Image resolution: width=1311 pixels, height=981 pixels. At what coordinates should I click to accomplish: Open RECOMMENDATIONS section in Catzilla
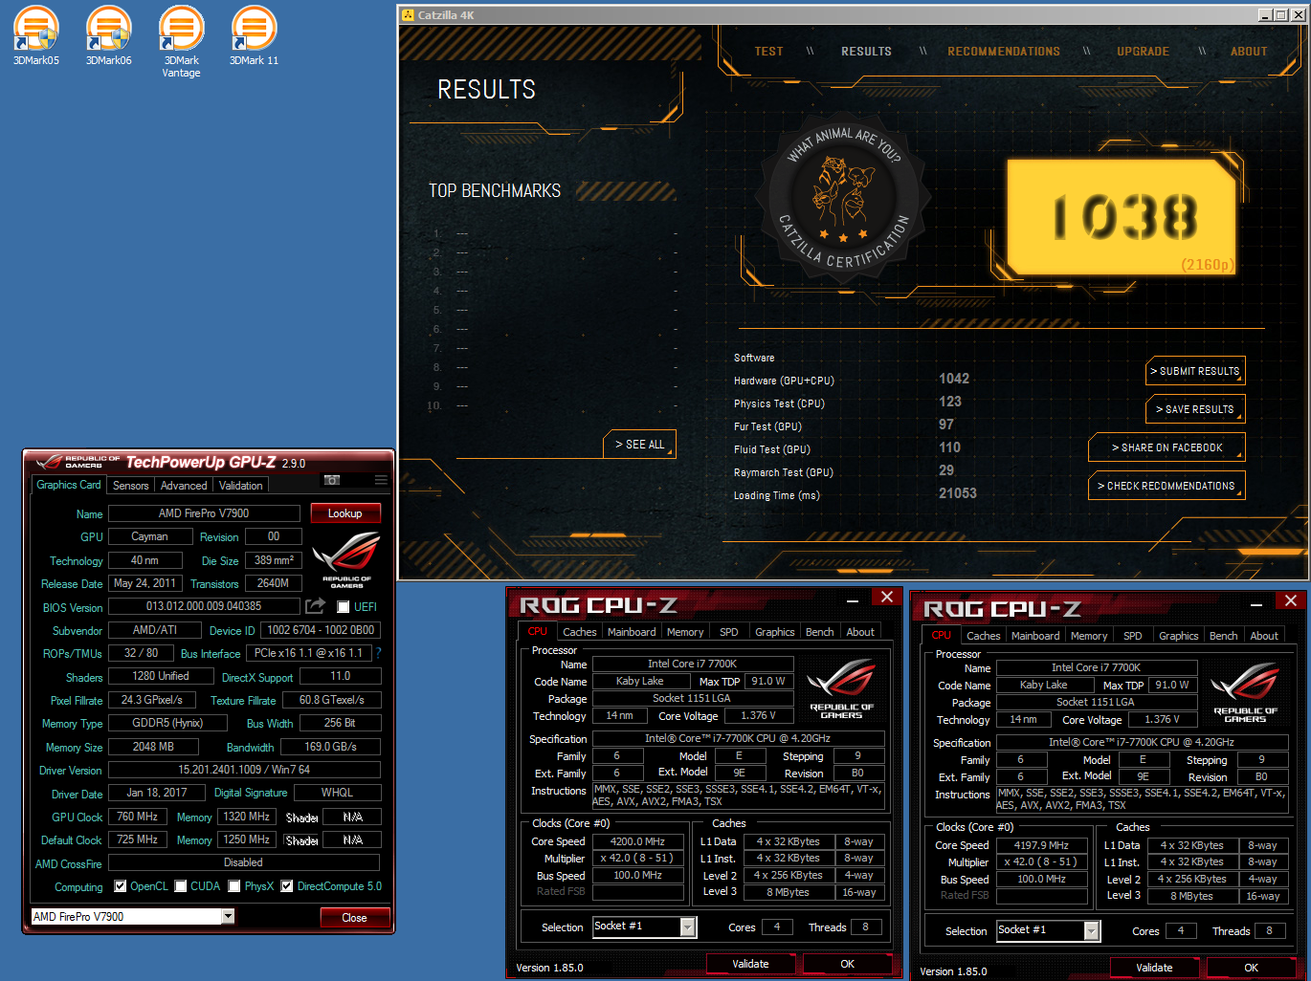point(1004,52)
